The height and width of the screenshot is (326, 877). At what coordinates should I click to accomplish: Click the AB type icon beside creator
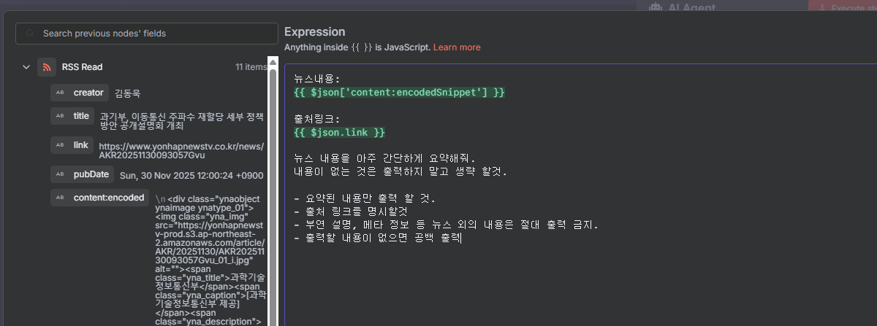click(x=61, y=93)
